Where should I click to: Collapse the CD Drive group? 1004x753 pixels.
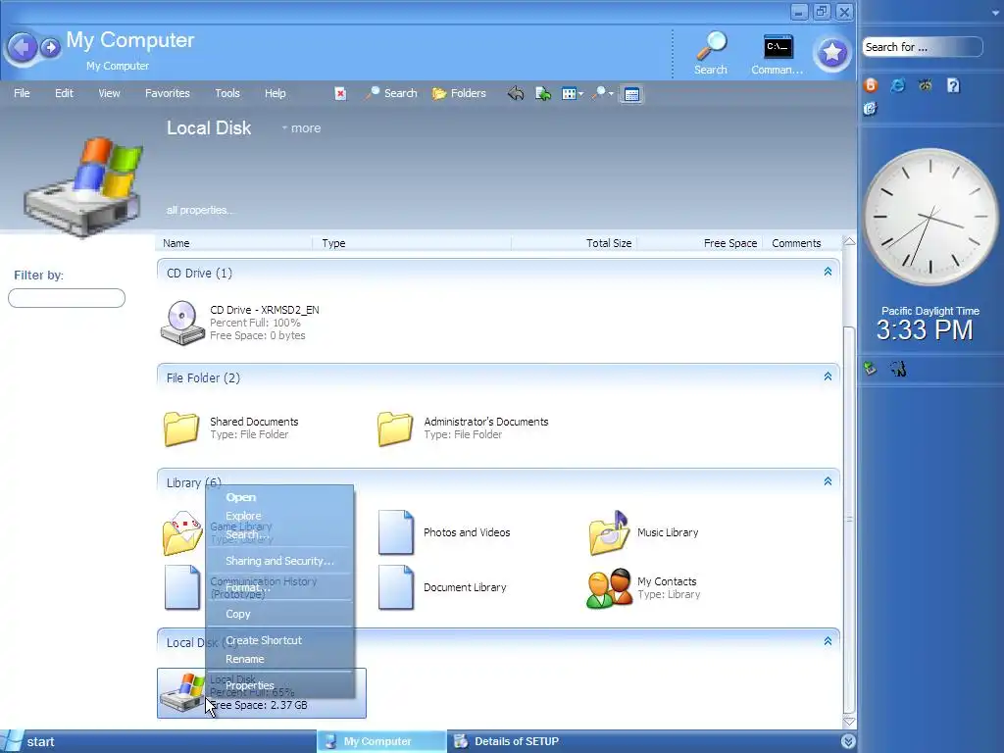click(x=828, y=273)
